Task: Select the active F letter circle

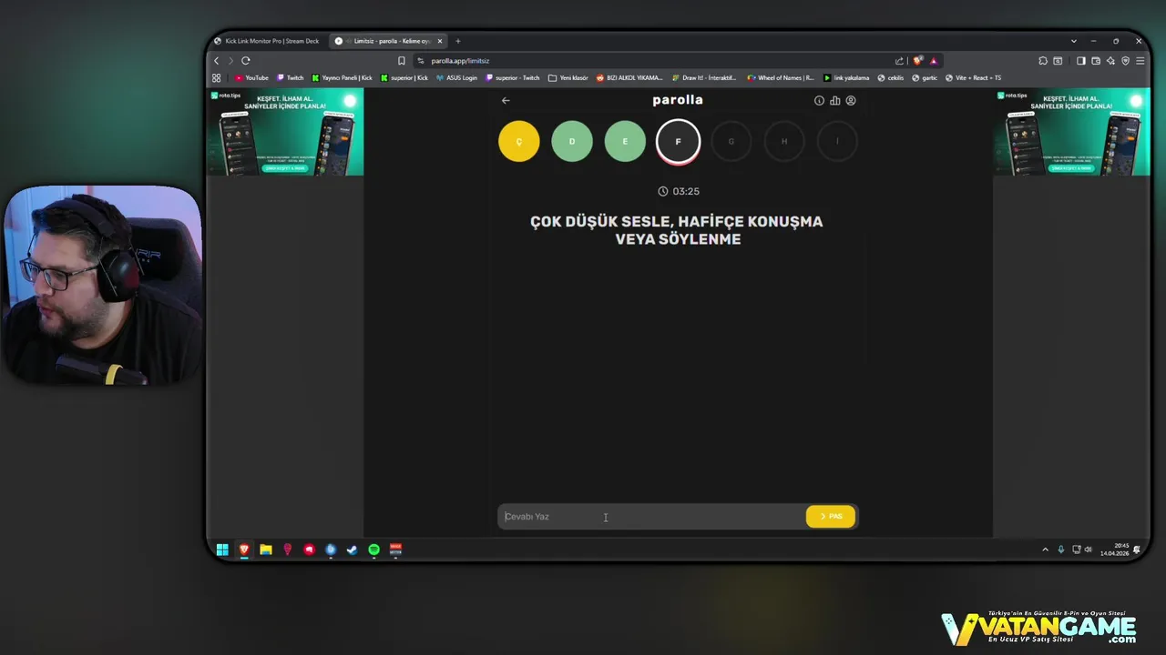Action: pos(678,142)
